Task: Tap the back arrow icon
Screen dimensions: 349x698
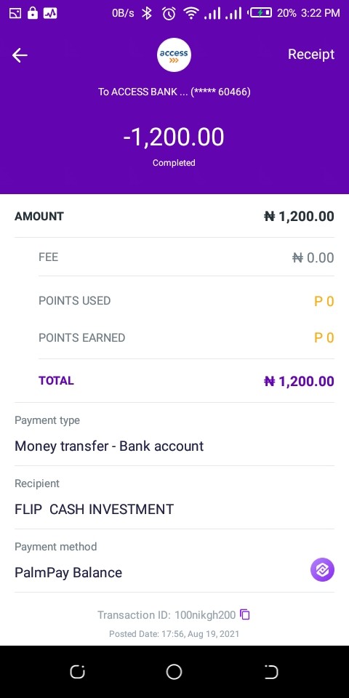Action: [20, 55]
